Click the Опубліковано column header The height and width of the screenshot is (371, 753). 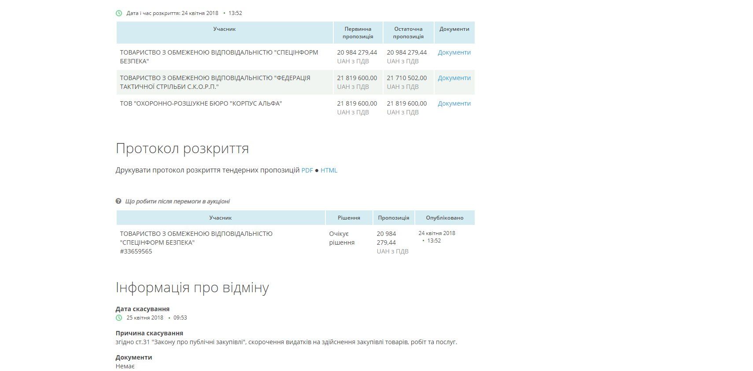[x=445, y=218]
